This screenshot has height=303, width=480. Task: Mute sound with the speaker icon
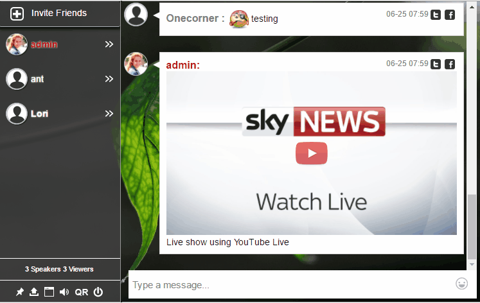[64, 292]
